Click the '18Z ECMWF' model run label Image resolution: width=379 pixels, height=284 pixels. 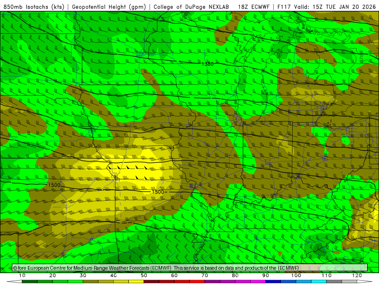(253, 7)
